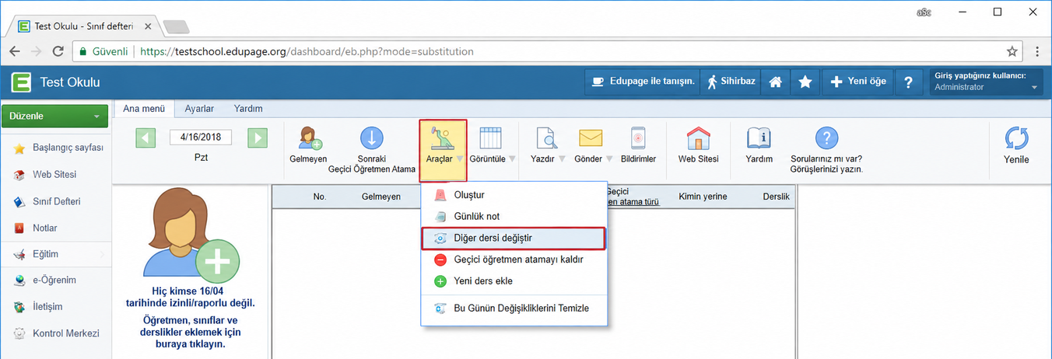
Task: Refresh using the Yenile icon
Action: [1016, 138]
